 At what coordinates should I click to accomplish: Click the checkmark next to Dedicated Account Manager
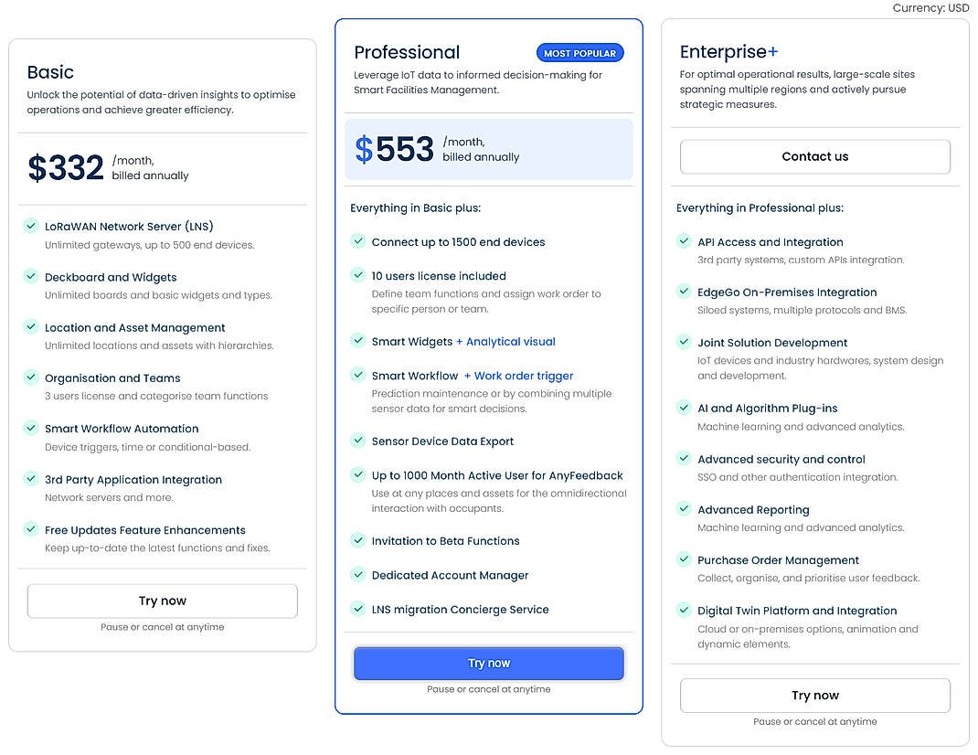[x=357, y=575]
